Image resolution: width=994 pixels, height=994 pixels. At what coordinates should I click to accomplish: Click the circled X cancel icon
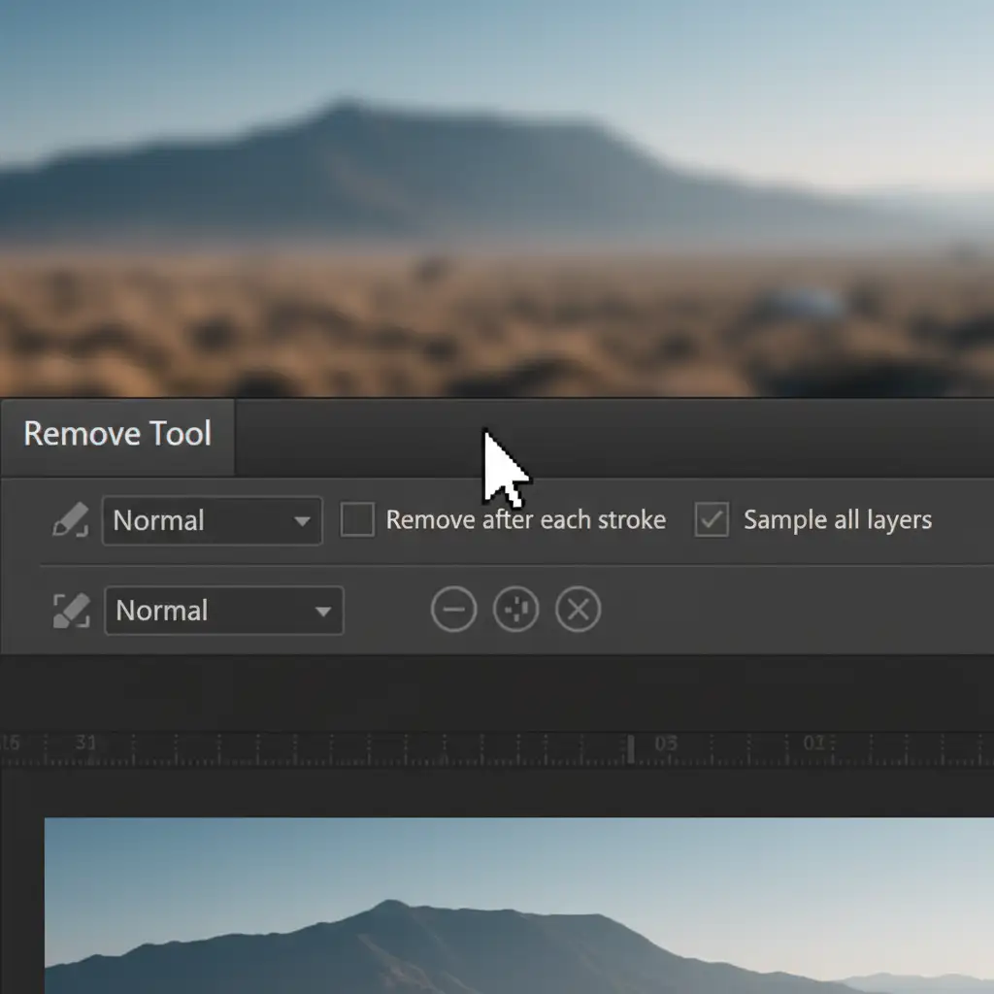[x=578, y=610]
